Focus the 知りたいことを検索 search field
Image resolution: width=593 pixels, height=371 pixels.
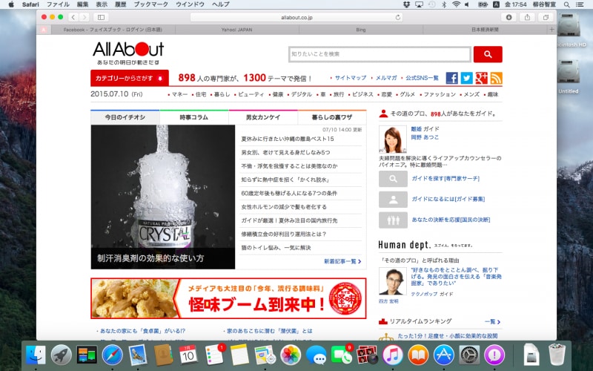point(380,54)
